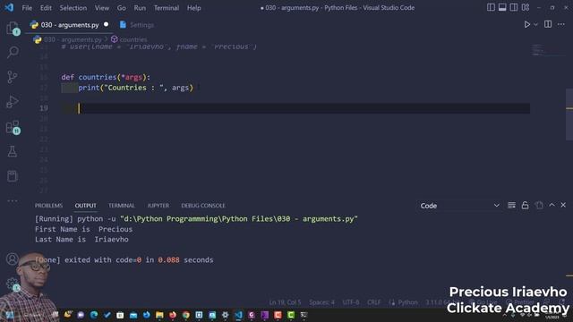The height and width of the screenshot is (322, 573).
Task: Maximize panel with up chevron
Action: pos(552,205)
